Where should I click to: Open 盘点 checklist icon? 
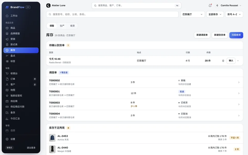pyautogui.click(x=7, y=56)
